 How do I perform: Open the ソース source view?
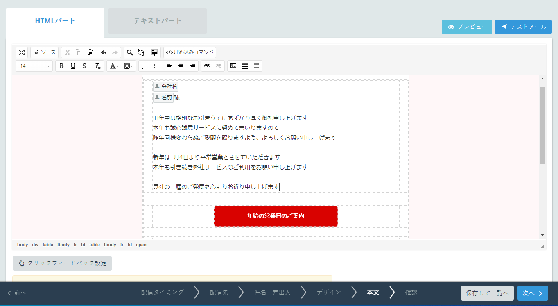coord(45,52)
